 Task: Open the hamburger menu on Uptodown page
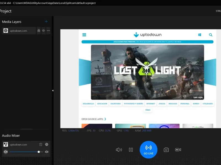pyautogui.click(x=84, y=35)
